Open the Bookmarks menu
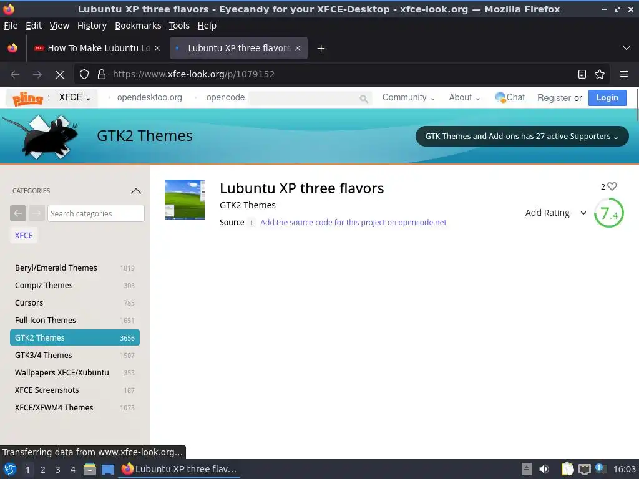The width and height of the screenshot is (639, 479). 138,26
